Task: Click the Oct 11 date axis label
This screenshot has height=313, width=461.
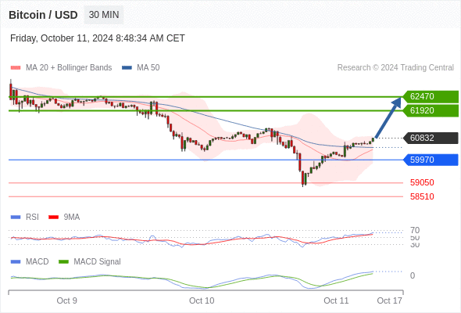Action: click(x=336, y=300)
